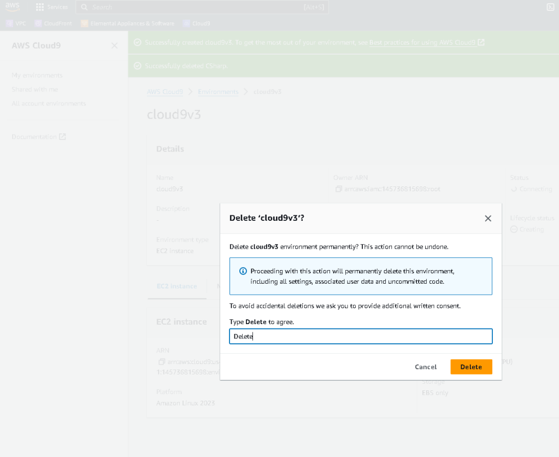This screenshot has width=559, height=457.
Task: Cancel the delete dialog
Action: (426, 367)
